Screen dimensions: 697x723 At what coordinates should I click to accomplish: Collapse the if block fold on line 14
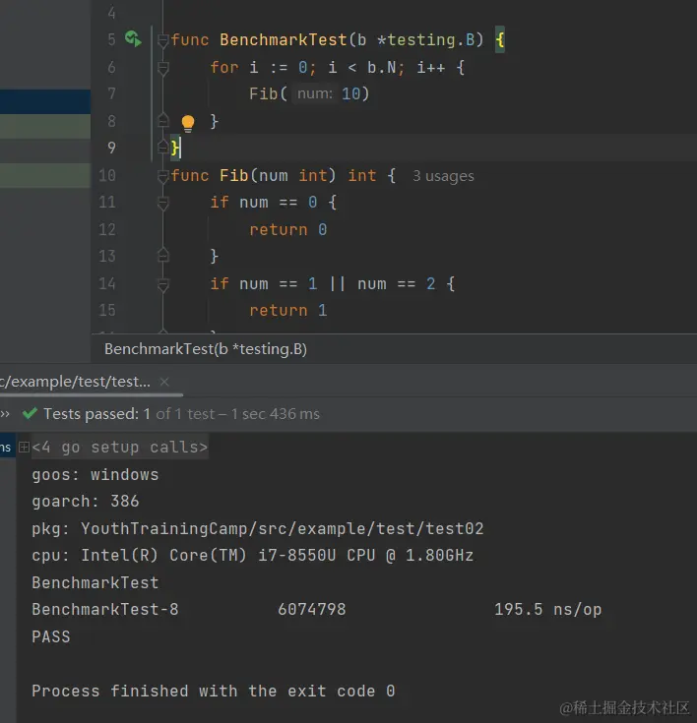point(162,284)
